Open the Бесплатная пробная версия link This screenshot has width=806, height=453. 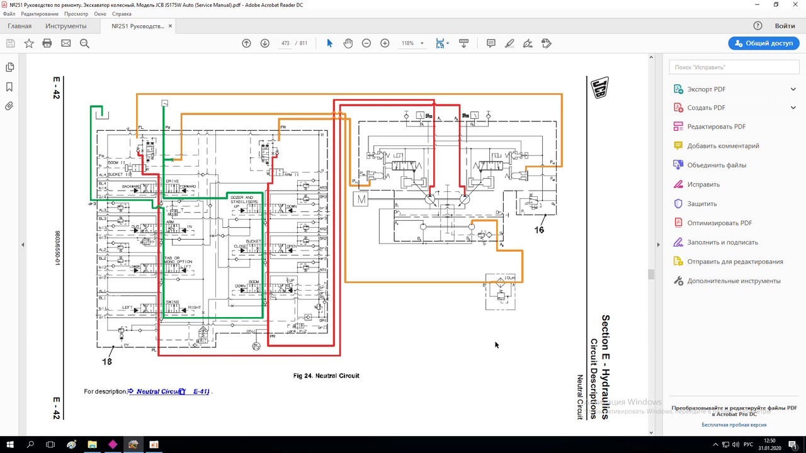point(734,425)
